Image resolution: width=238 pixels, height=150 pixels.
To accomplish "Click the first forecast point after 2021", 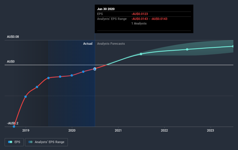I will pyautogui.click(x=141, y=54).
